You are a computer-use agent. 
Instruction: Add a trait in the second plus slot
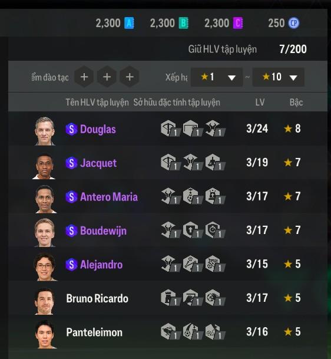click(107, 77)
